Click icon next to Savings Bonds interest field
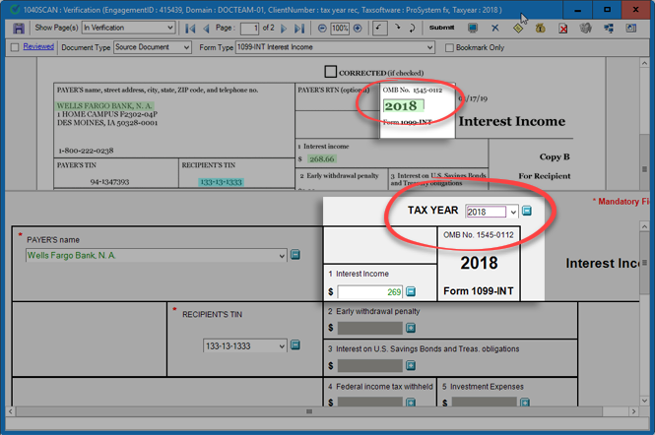 [411, 365]
